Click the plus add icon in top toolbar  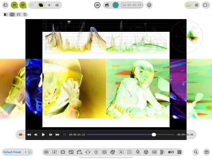(49, 5)
